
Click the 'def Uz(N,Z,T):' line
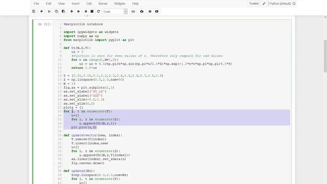click(x=77, y=48)
